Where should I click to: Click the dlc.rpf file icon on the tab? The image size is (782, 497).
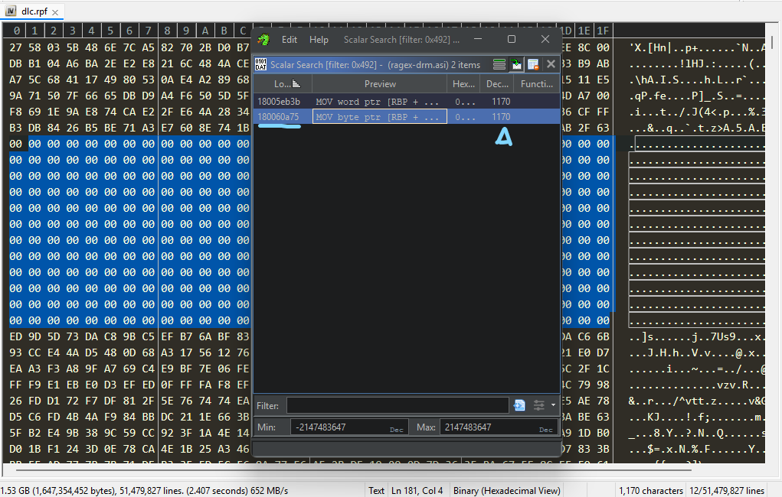(x=11, y=11)
